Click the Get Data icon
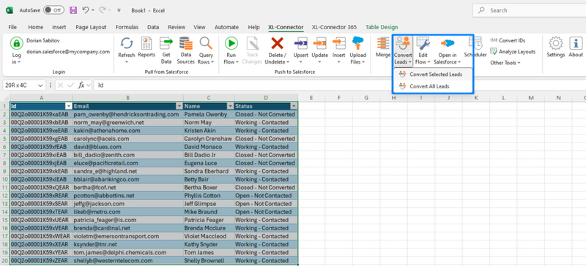Image resolution: width=586 pixels, height=266 pixels. [x=166, y=43]
